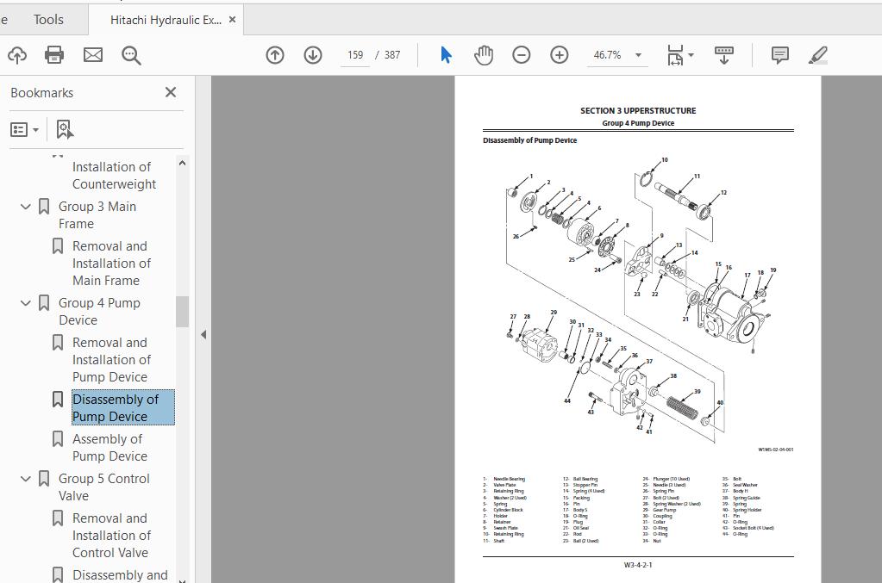Open Assembly of Pump Device bookmark
This screenshot has width=882, height=583.
click(x=109, y=447)
